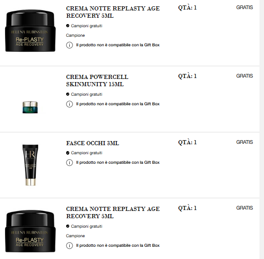Open first Crema Notte Replasty Age Recovery title
The image size is (264, 259).
[x=113, y=12]
